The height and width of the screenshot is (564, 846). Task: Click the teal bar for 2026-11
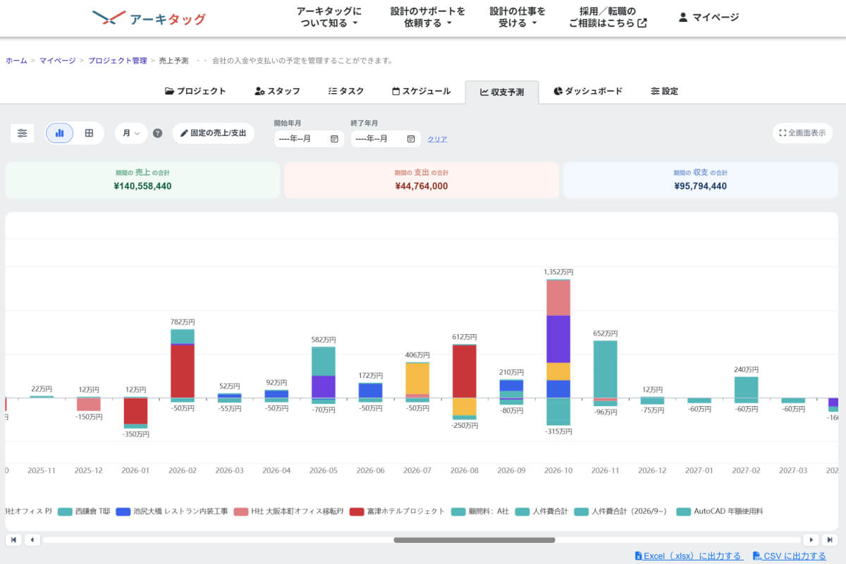[x=606, y=369]
